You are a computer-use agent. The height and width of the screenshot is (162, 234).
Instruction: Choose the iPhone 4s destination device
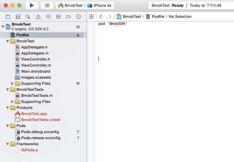(x=99, y=5)
